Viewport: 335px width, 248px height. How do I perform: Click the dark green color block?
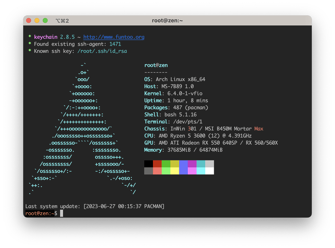166,164
